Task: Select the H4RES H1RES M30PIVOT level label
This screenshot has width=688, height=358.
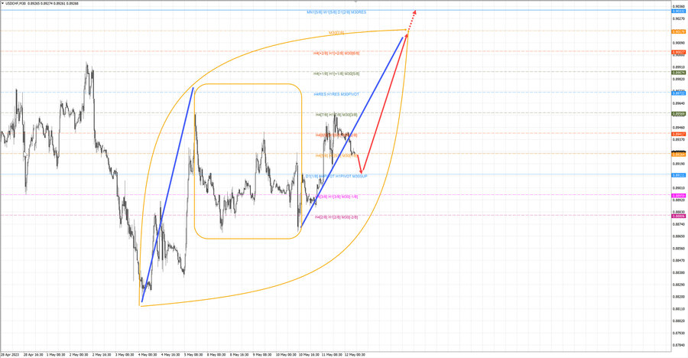Action: coord(336,94)
